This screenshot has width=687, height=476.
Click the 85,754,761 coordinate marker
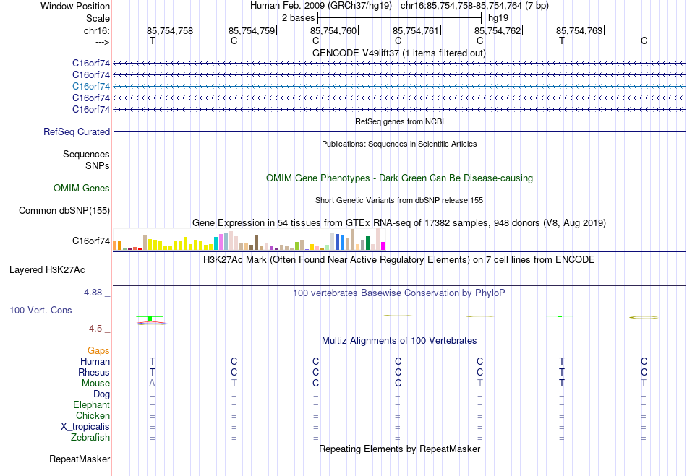coord(415,30)
